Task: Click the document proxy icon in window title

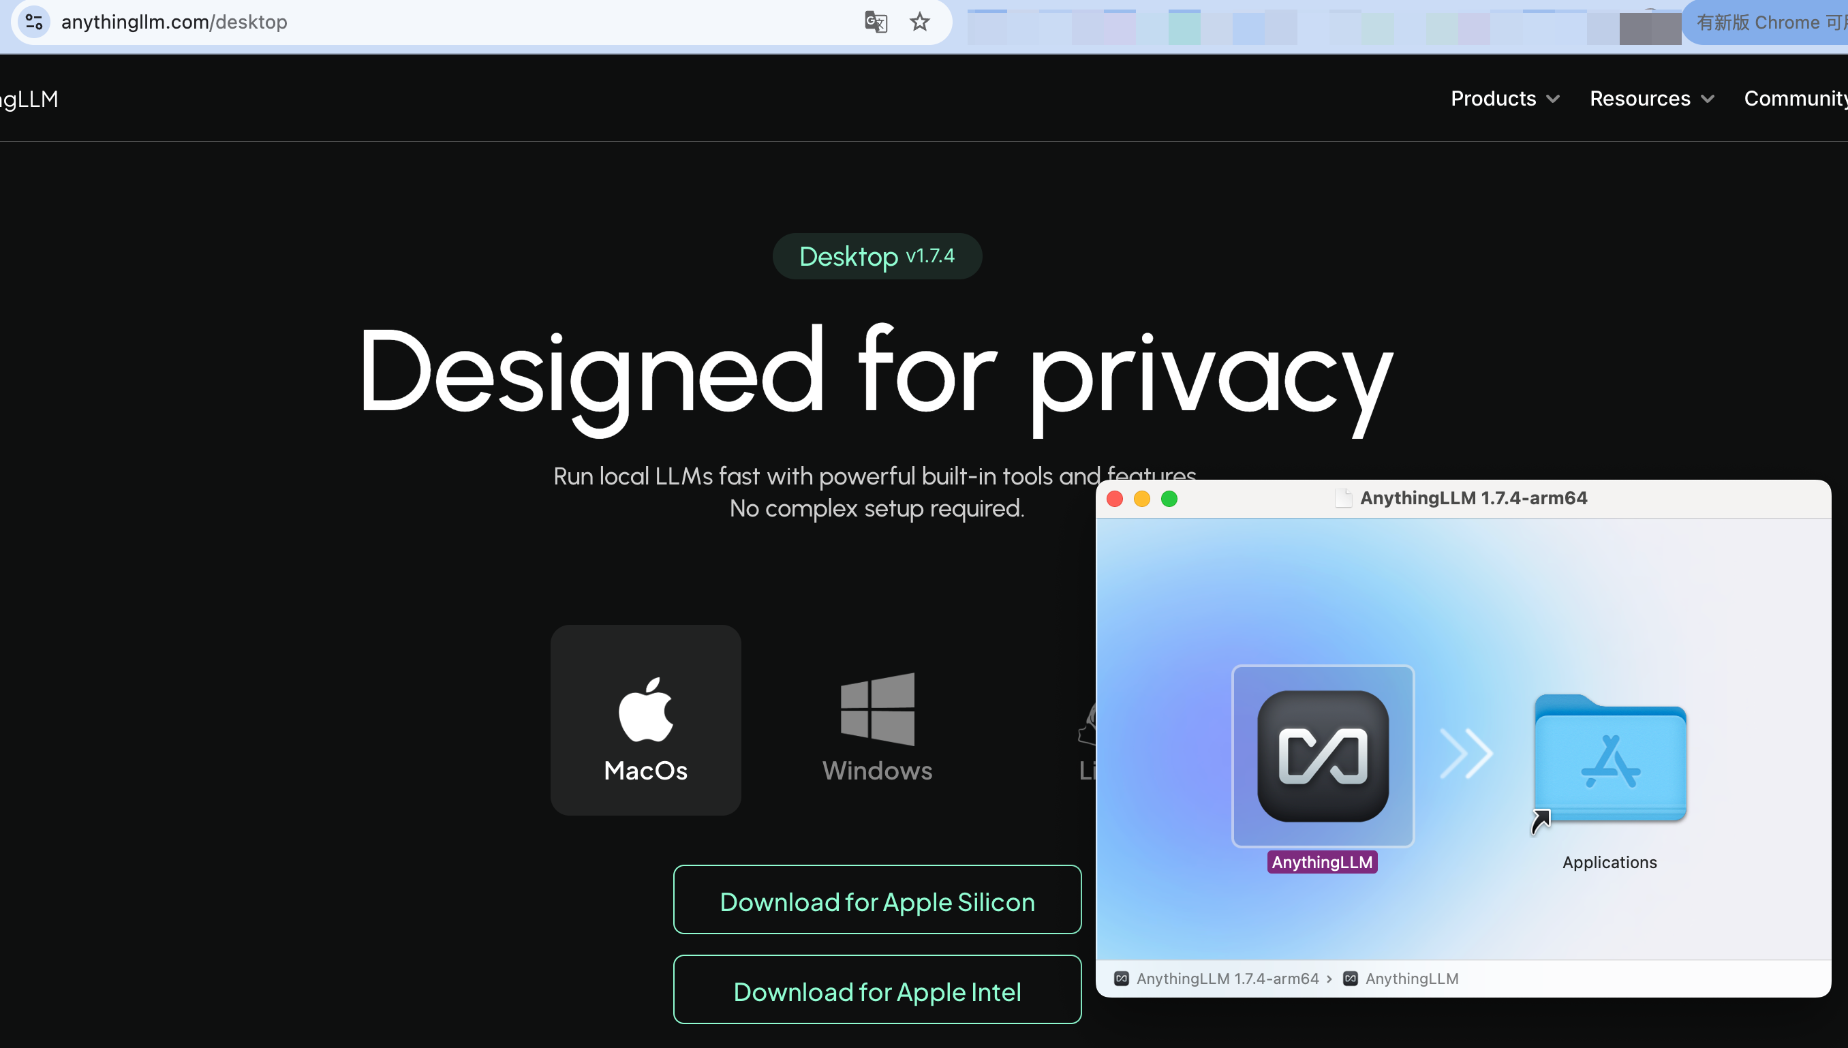Action: pyautogui.click(x=1343, y=498)
